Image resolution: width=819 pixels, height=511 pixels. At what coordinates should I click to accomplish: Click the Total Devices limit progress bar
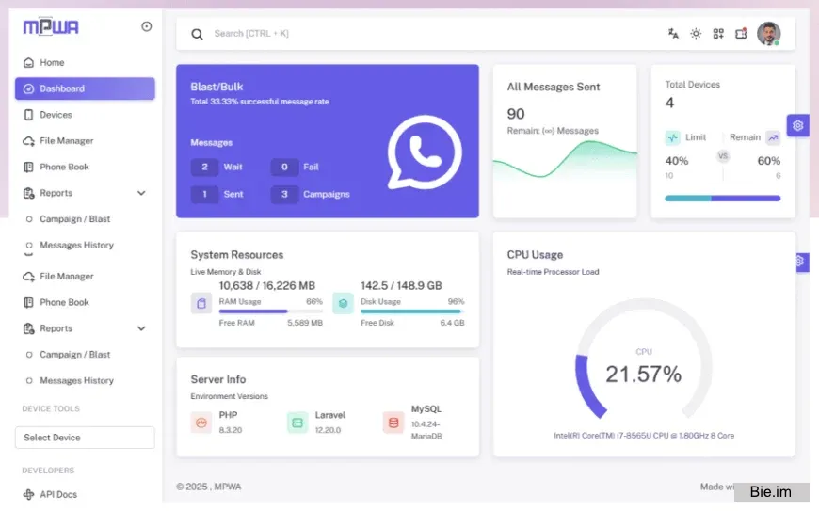(x=722, y=199)
